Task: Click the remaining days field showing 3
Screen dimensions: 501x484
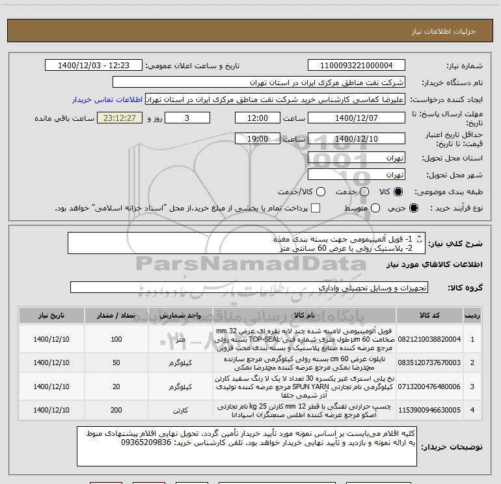Action: coord(187,118)
